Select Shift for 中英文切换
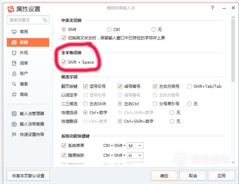The height and width of the screenshot is (184, 239). 64,29
